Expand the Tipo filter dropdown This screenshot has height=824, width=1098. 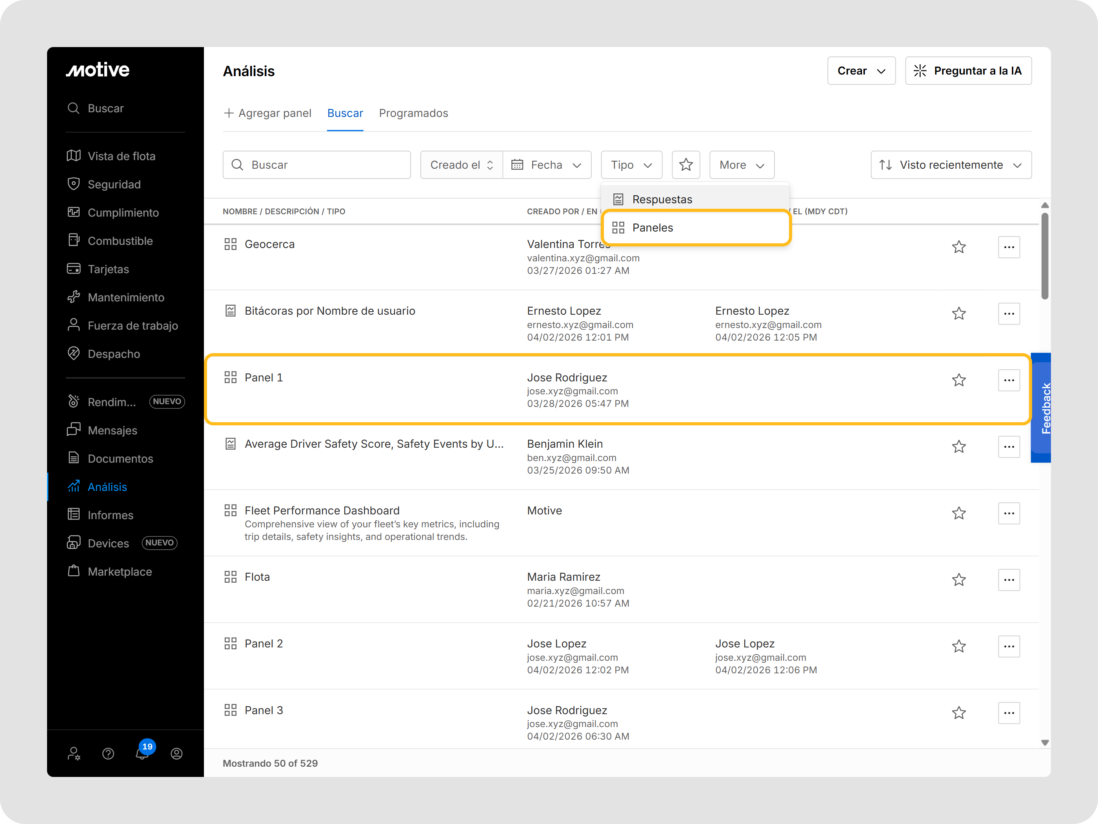pyautogui.click(x=631, y=165)
